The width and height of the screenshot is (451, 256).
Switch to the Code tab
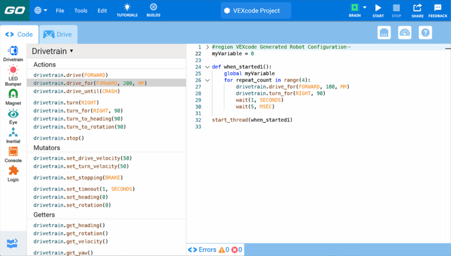[x=19, y=35]
